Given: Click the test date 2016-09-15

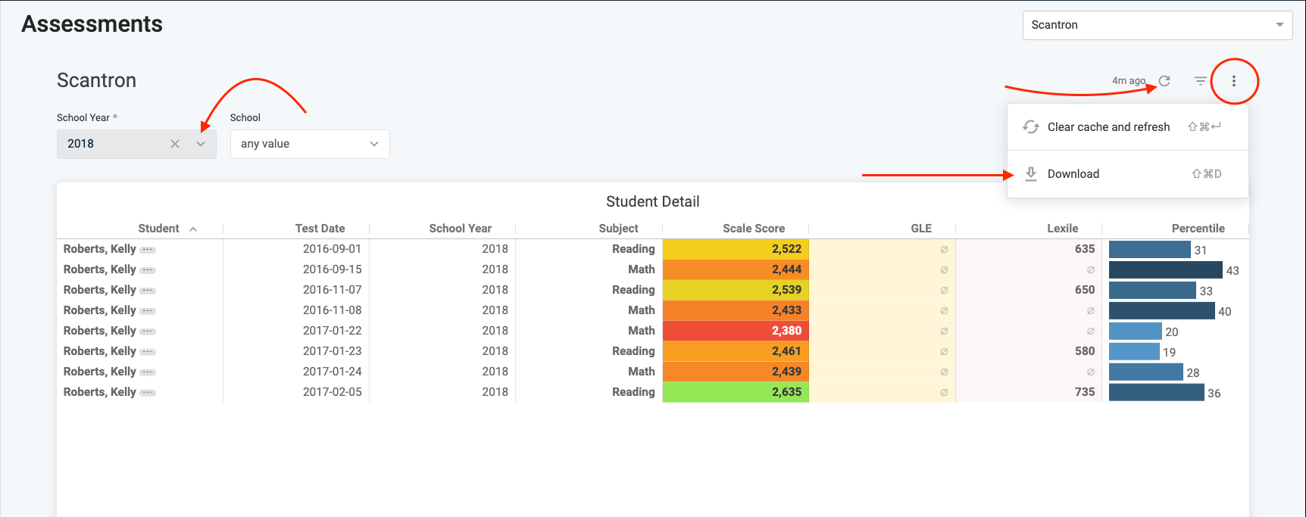Looking at the screenshot, I should click(x=333, y=269).
